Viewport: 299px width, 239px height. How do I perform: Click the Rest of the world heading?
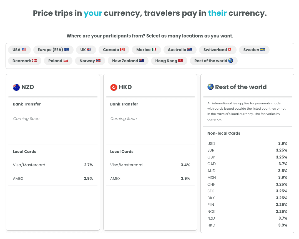[241, 87]
